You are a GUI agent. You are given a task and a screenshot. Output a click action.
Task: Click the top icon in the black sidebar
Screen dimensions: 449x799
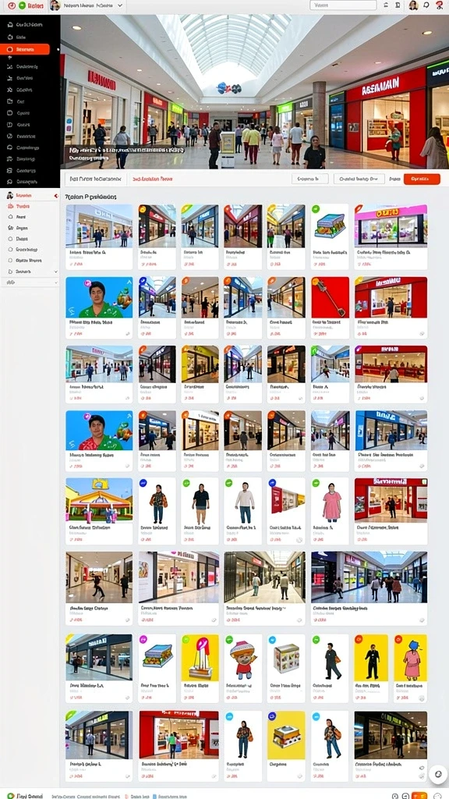9,24
